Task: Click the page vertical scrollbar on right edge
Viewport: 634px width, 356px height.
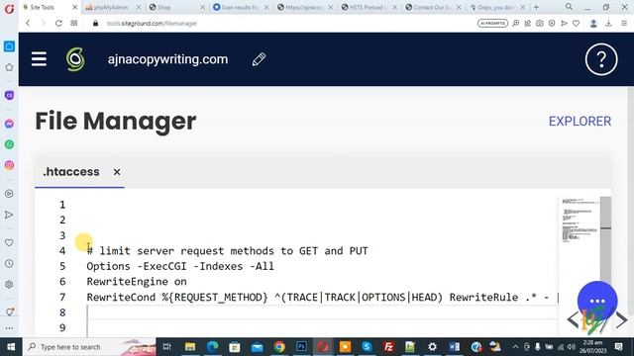Action: [x=630, y=202]
